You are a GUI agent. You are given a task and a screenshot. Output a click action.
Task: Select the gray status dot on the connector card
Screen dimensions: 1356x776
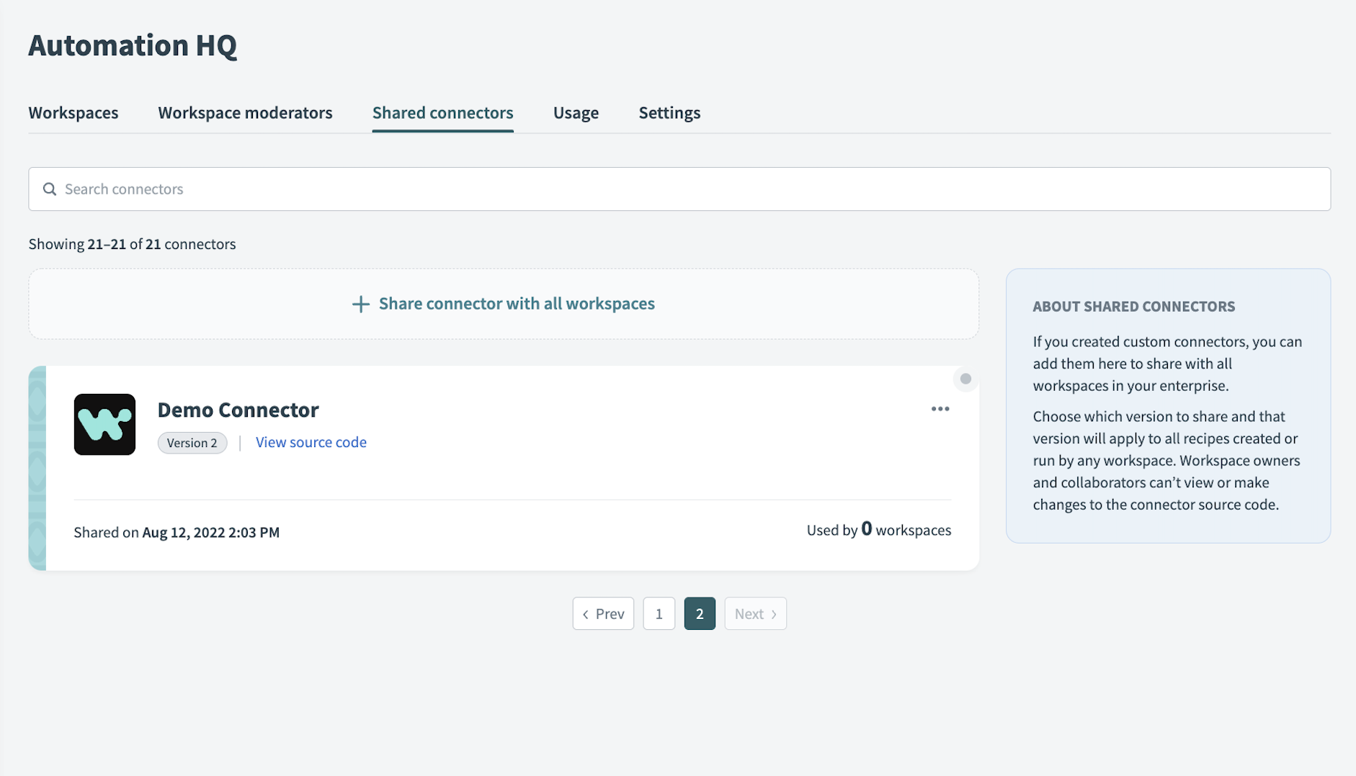pyautogui.click(x=965, y=379)
